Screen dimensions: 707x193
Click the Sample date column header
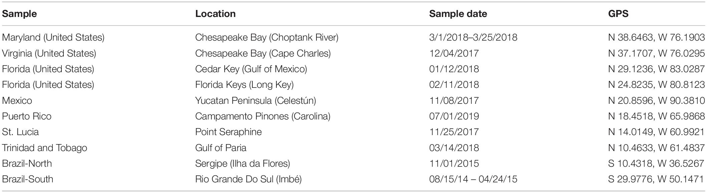tap(458, 14)
